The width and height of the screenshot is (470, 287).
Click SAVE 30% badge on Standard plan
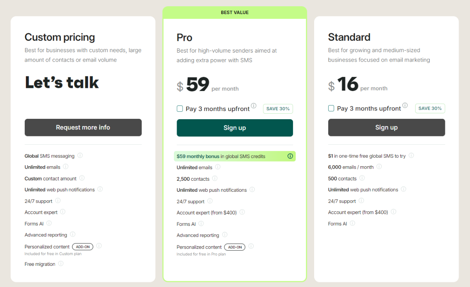(430, 108)
